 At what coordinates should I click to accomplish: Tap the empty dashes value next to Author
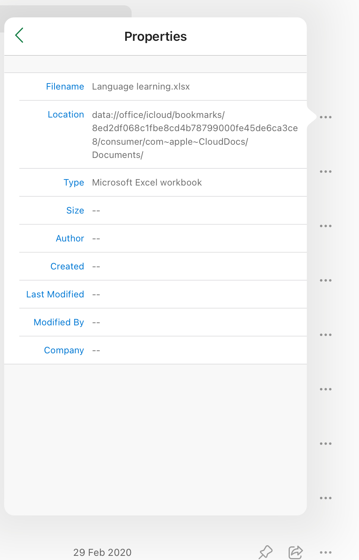click(96, 238)
